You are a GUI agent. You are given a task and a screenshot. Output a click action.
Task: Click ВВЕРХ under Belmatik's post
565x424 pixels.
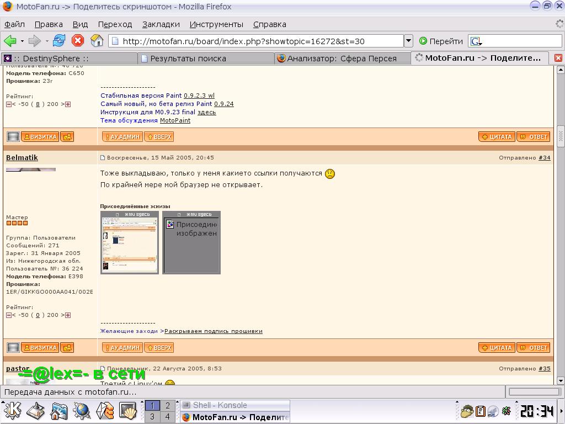click(159, 348)
